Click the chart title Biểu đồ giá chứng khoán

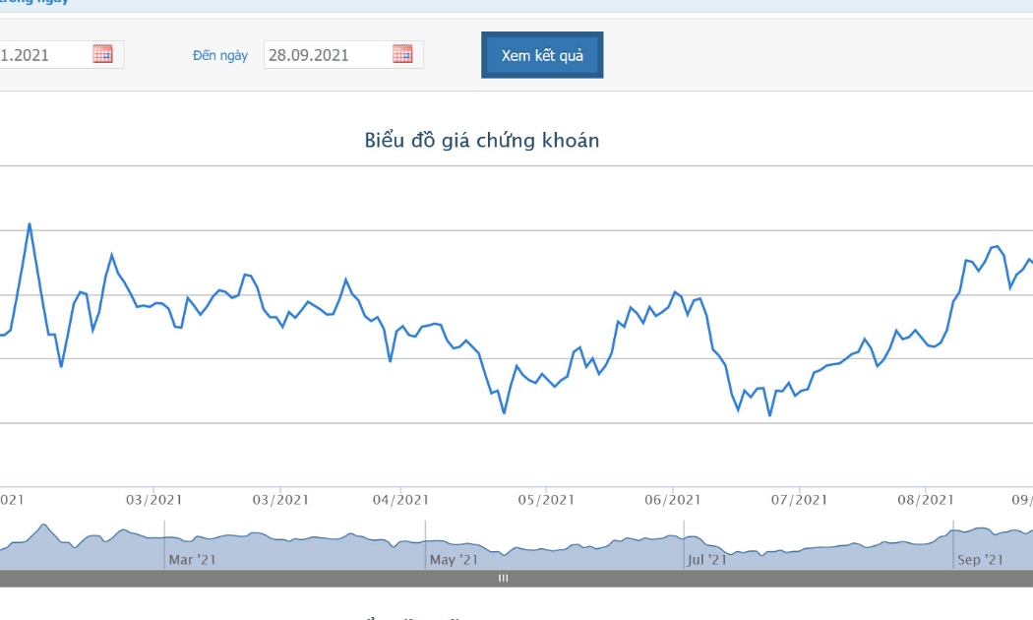click(x=482, y=141)
